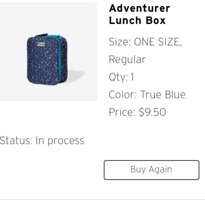Select the Size: ONE SIZE text
205x205 pixels.
click(146, 42)
